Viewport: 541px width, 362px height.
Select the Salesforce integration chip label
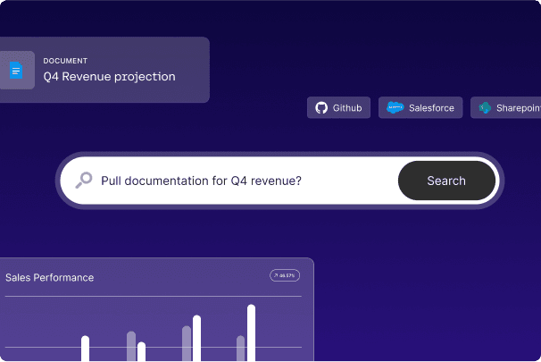(431, 108)
